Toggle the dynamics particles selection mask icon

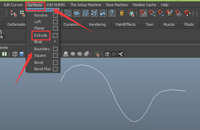(x=94, y=13)
